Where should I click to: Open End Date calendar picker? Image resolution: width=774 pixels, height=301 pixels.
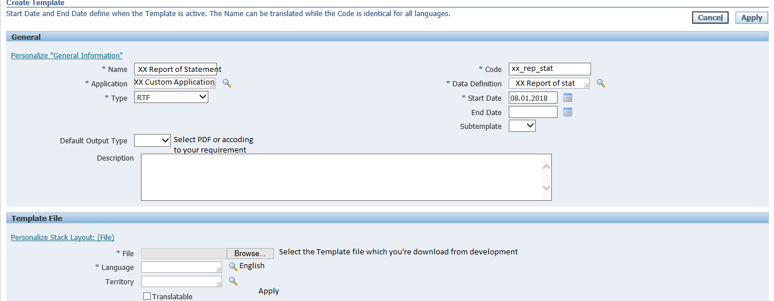coord(567,112)
